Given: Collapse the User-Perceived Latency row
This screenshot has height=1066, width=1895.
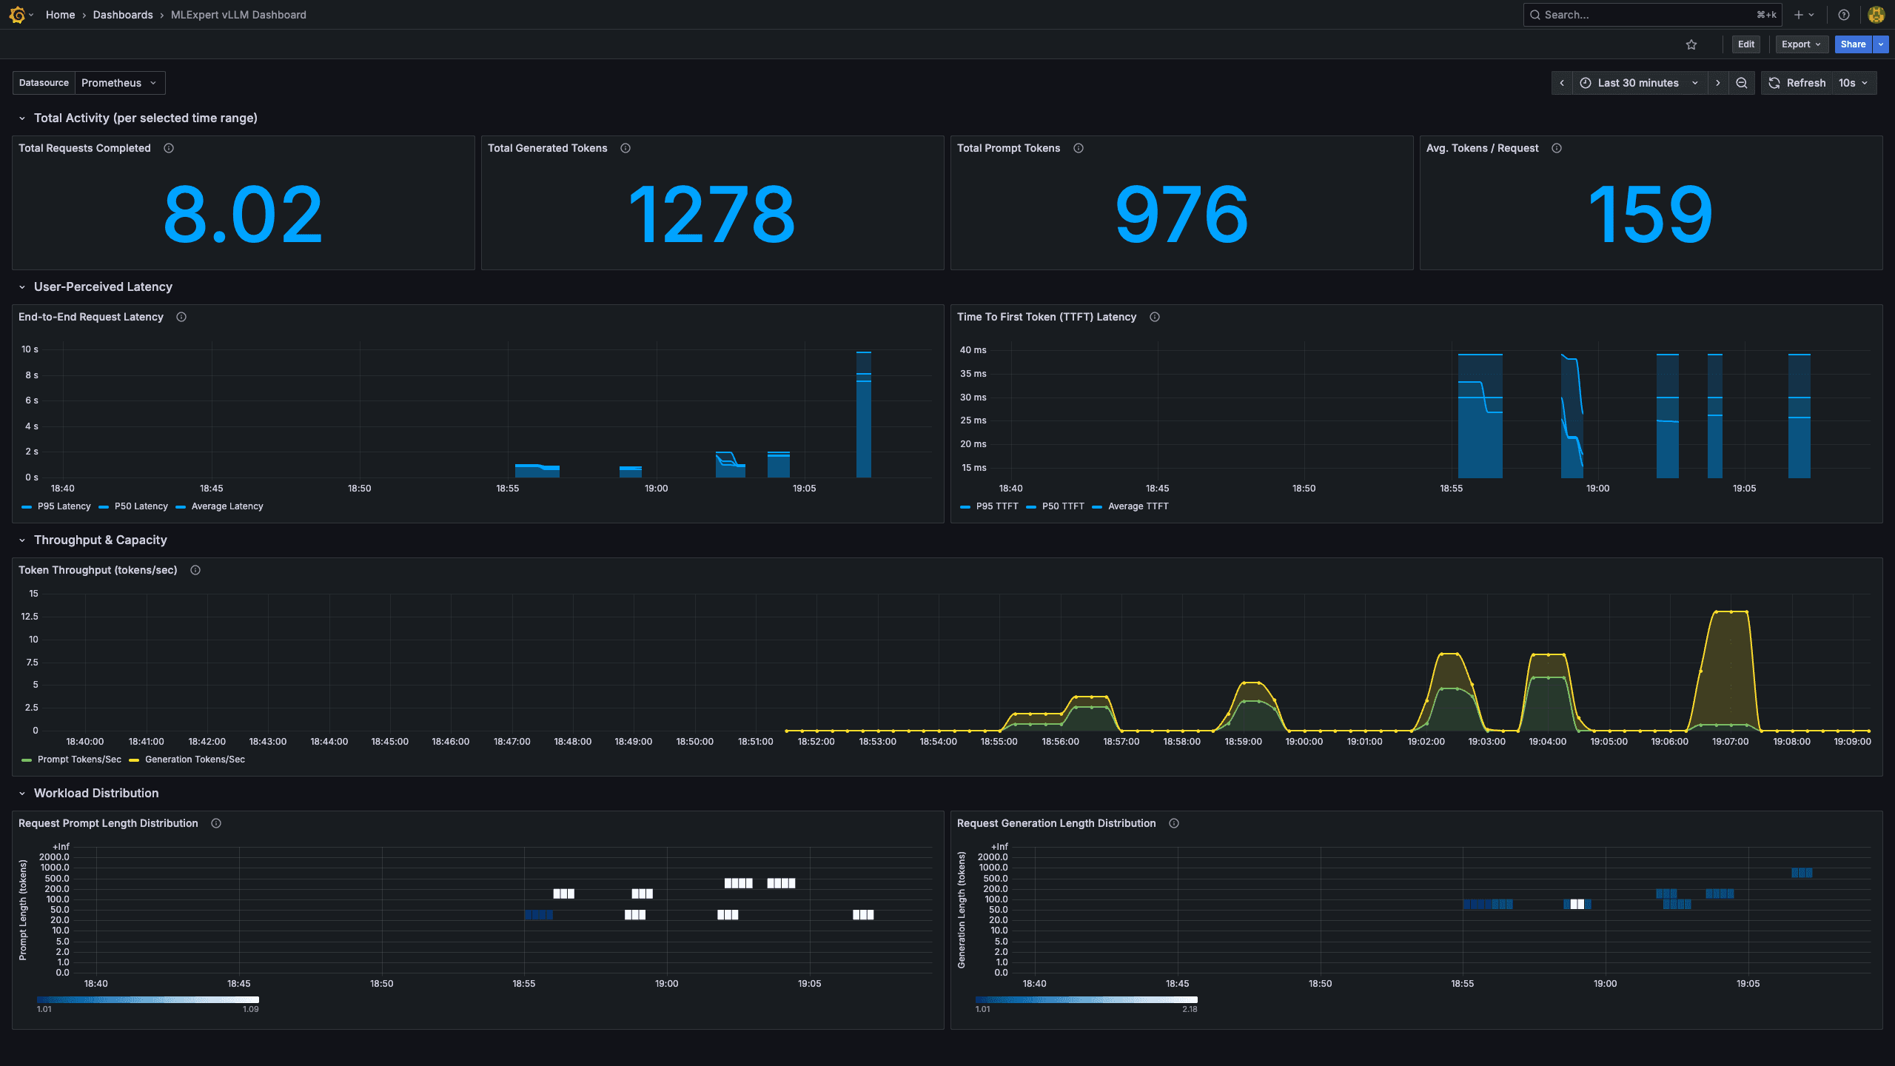Looking at the screenshot, I should tap(102, 287).
